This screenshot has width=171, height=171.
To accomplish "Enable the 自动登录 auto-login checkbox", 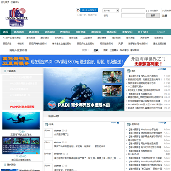I will (x=147, y=11).
